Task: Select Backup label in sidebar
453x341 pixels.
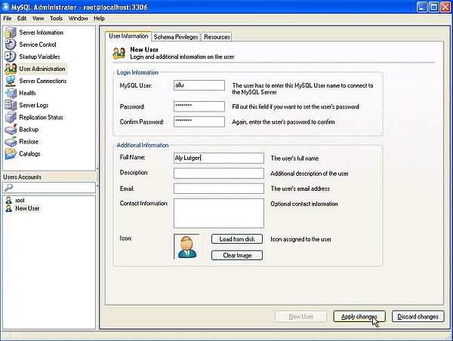Action: [x=29, y=129]
